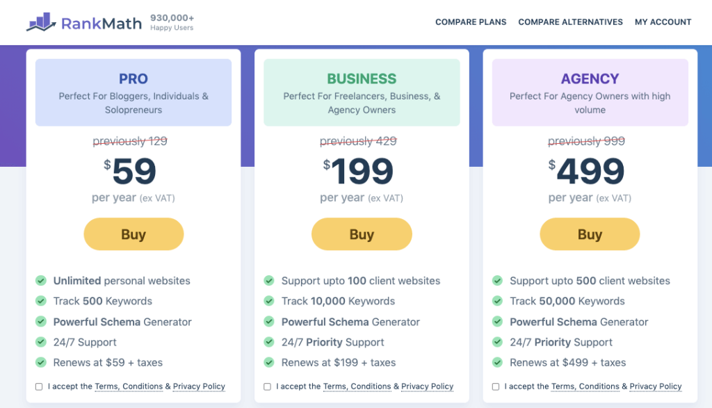Click checkmark beside 100 client websites
This screenshot has height=408, width=712.
(x=269, y=281)
